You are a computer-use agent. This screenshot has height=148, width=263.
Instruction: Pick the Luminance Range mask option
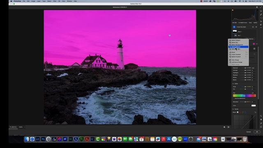pos(238,62)
